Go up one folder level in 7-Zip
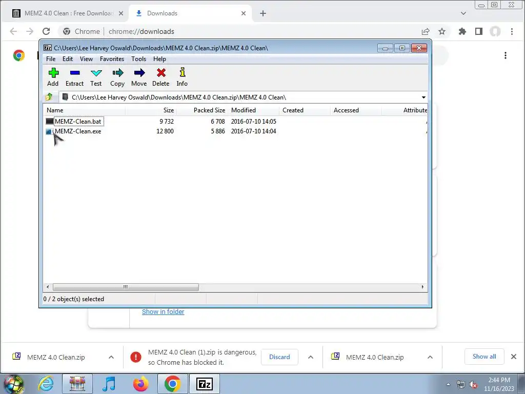 click(49, 97)
